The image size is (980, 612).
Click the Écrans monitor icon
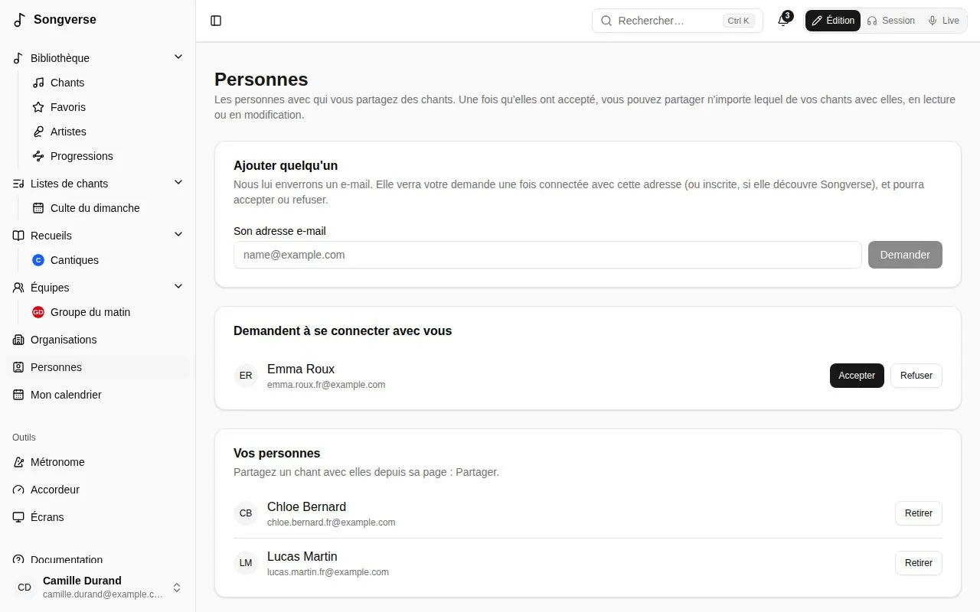click(x=18, y=517)
